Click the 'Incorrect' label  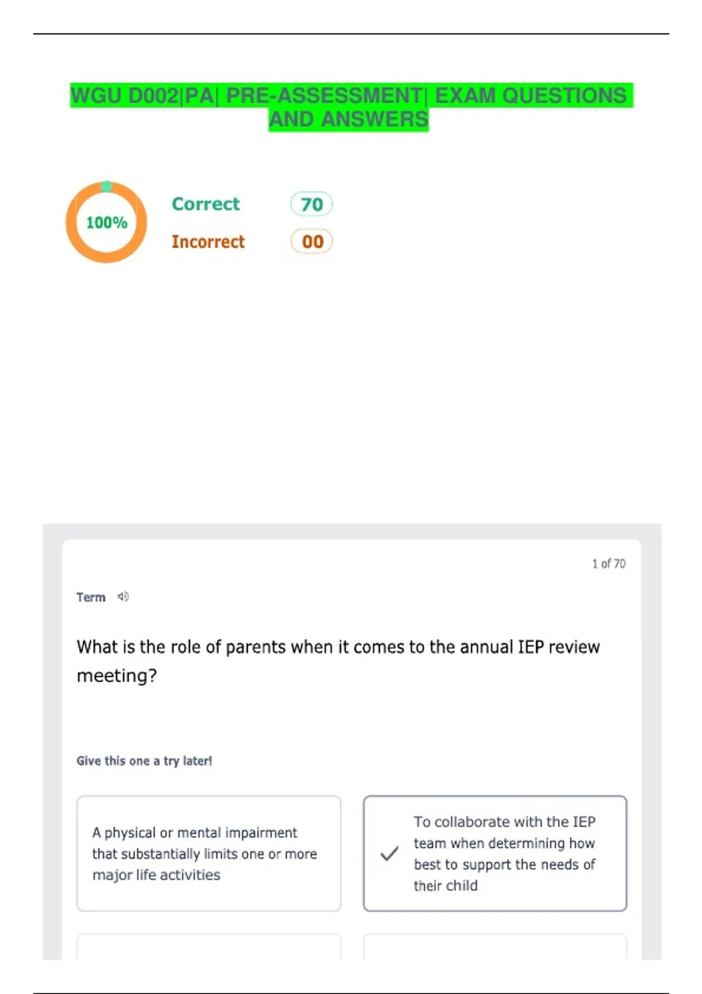coord(208,241)
